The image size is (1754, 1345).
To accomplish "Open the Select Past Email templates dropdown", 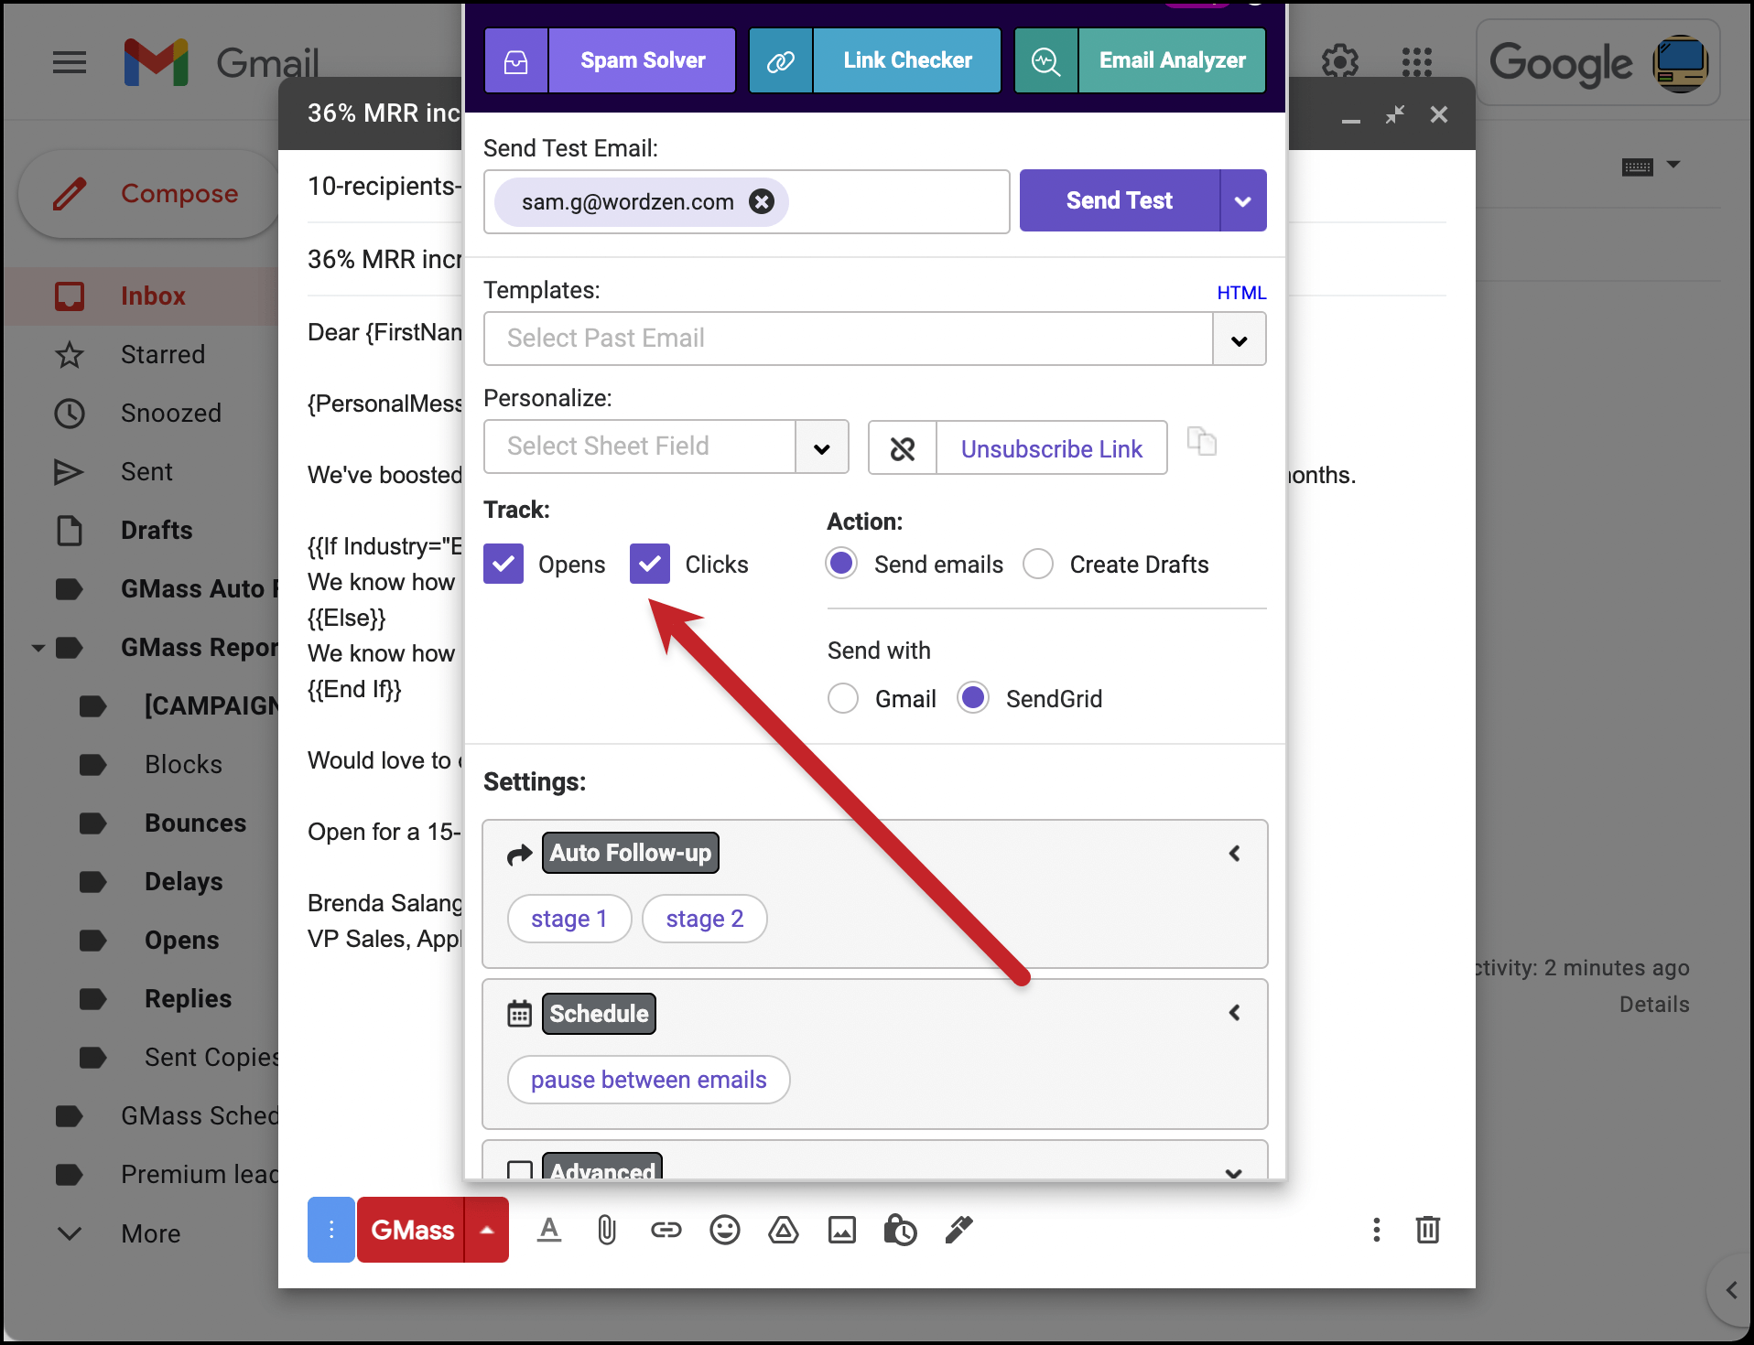I will [x=1240, y=339].
